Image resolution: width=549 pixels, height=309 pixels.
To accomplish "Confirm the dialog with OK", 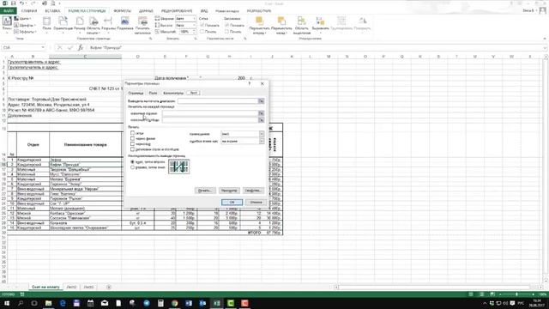I will [x=232, y=203].
